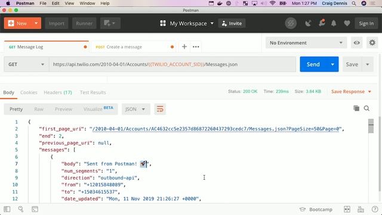Open the Send button dropdown arrow

click(332, 64)
